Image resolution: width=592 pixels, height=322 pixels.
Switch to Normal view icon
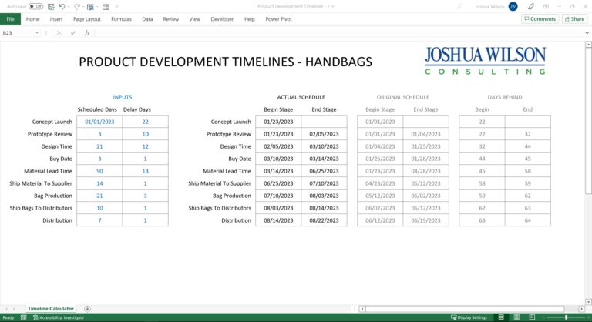click(501, 317)
